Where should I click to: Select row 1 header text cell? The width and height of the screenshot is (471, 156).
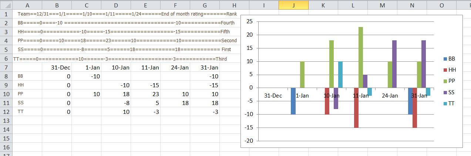(127, 14)
